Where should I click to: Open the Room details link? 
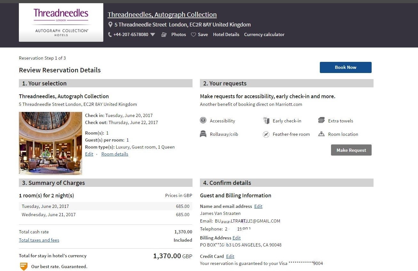tap(114, 154)
